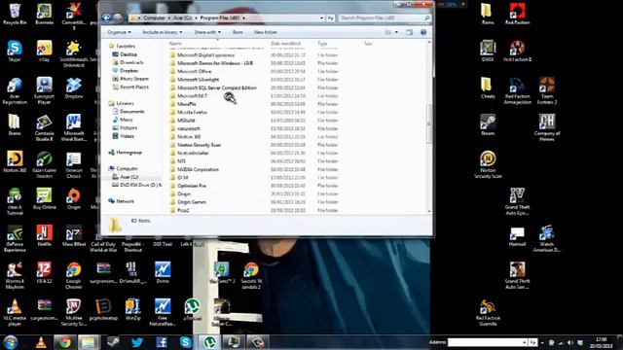Select the Origin Games folder
Screen dimensions: 623x350
click(x=192, y=202)
